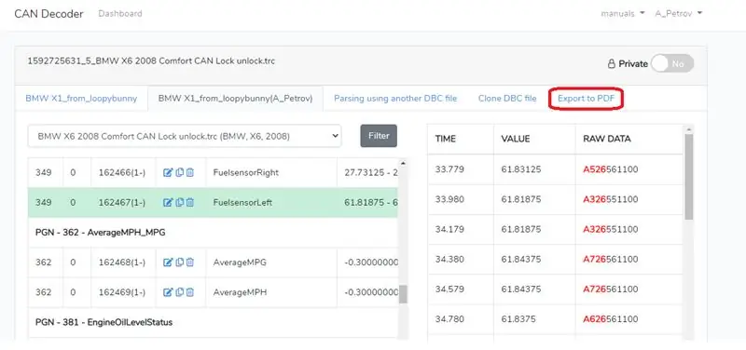Click the VALUE column header
Viewport: 746px width, 350px height.
click(516, 139)
